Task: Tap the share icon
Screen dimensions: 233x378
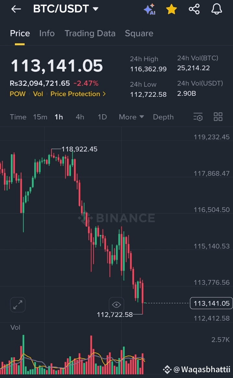Action: (x=194, y=9)
